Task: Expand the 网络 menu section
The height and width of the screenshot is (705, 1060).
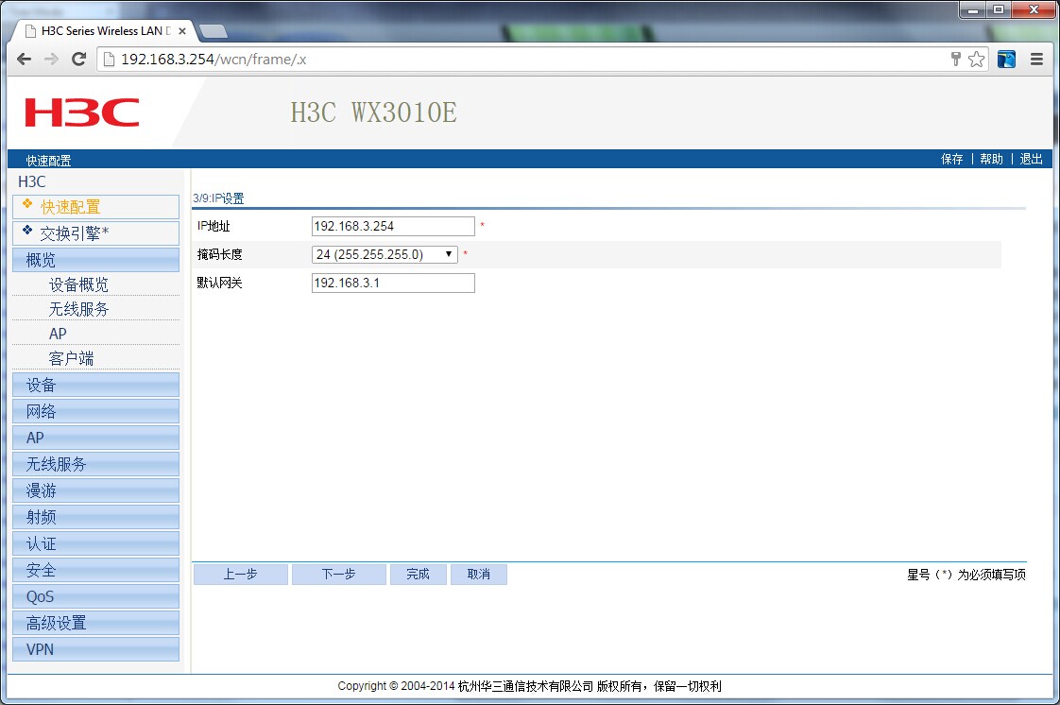Action: pos(96,411)
